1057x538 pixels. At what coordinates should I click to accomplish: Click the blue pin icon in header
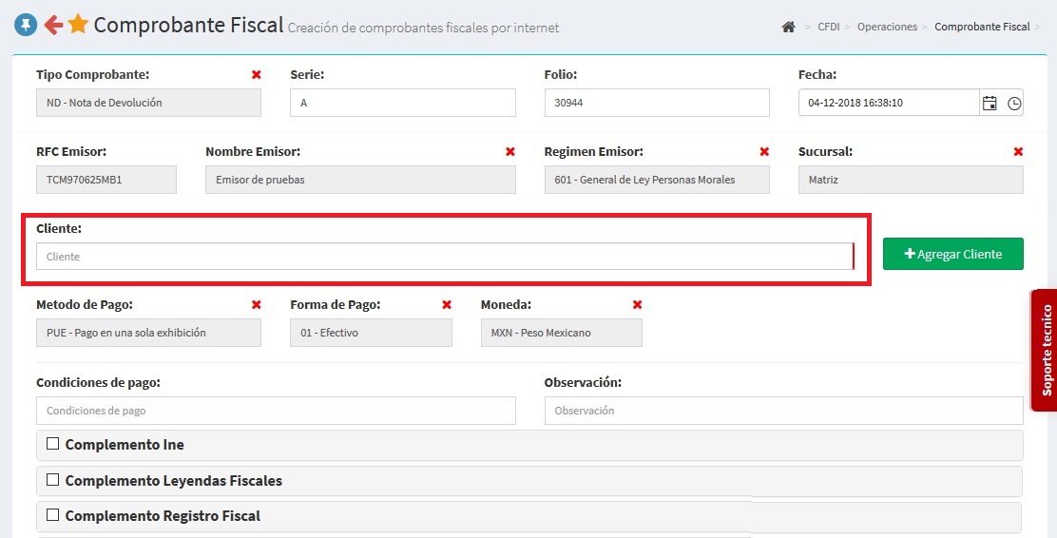[x=26, y=25]
